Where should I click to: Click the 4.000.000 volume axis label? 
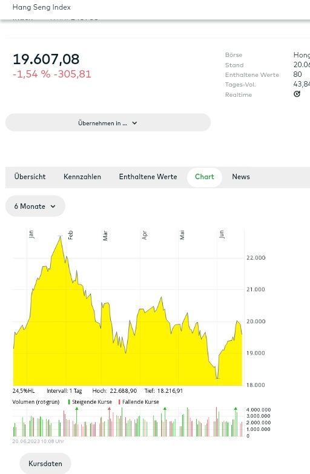pos(259,410)
